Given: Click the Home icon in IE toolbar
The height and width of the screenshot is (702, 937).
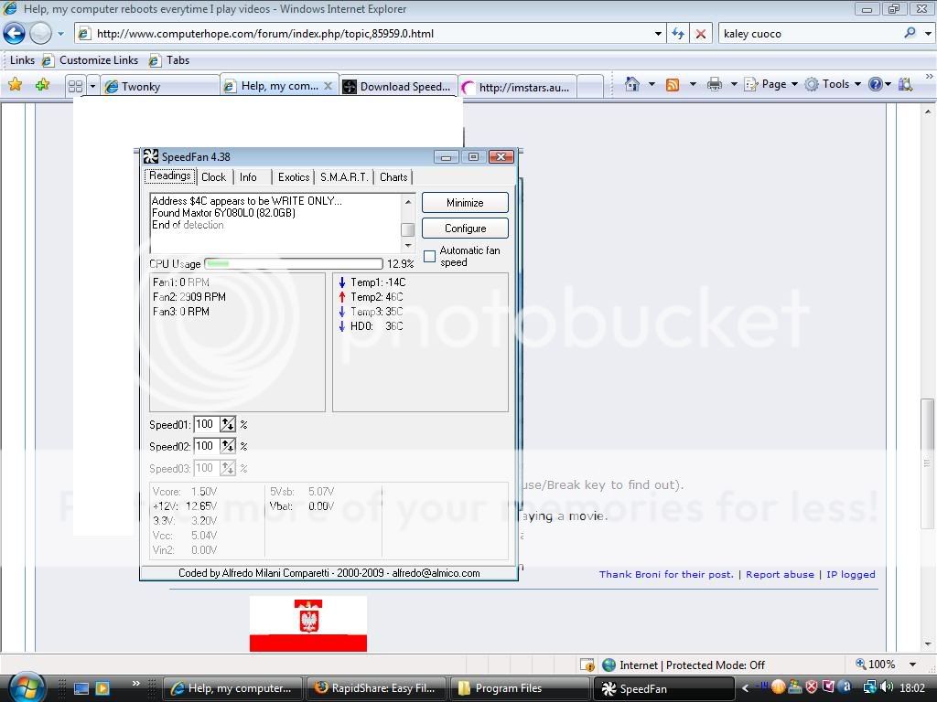Looking at the screenshot, I should (x=631, y=84).
